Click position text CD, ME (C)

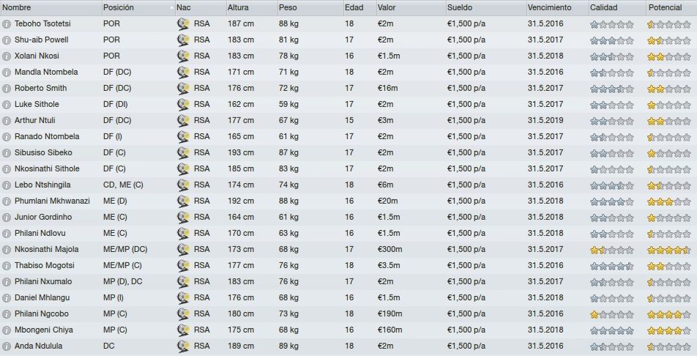click(123, 185)
